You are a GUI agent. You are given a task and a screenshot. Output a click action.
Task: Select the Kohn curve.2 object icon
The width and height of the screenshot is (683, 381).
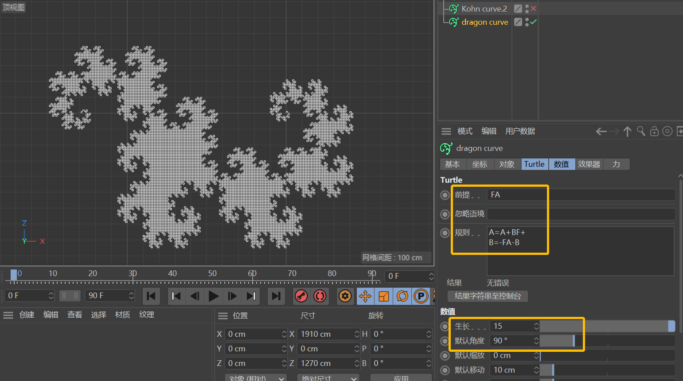coord(454,9)
